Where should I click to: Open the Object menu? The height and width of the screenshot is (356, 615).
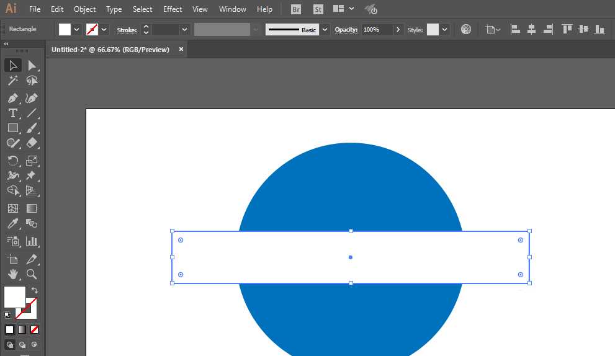pyautogui.click(x=84, y=9)
